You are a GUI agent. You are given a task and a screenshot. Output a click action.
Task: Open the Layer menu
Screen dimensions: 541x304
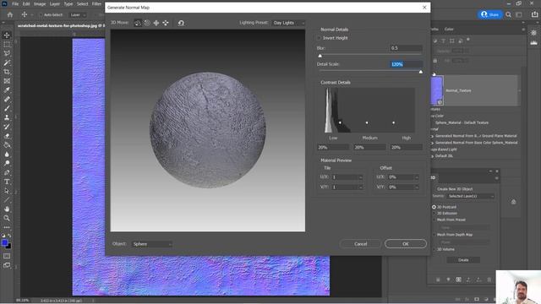pyautogui.click(x=55, y=3)
